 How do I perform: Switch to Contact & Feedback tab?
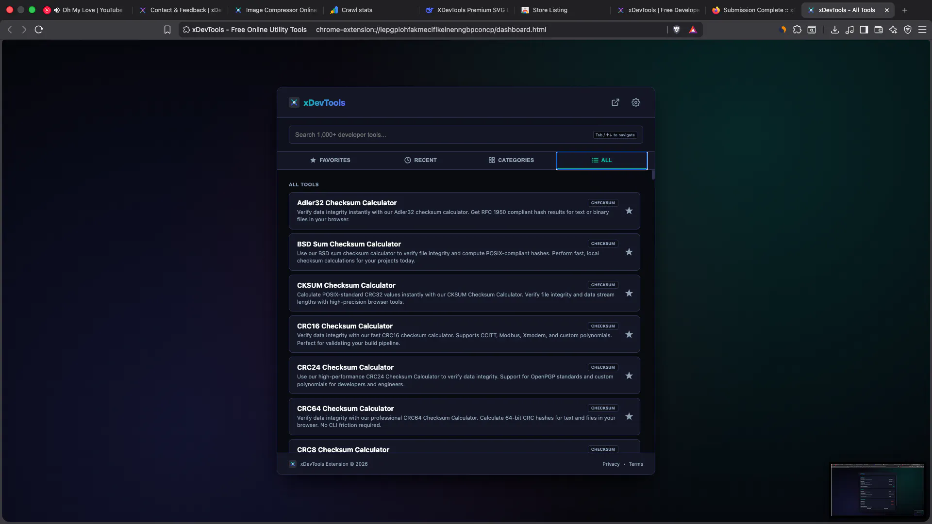181,10
